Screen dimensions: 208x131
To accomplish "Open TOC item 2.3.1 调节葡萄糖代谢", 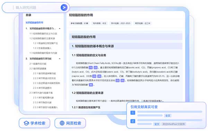I will click(43, 98).
